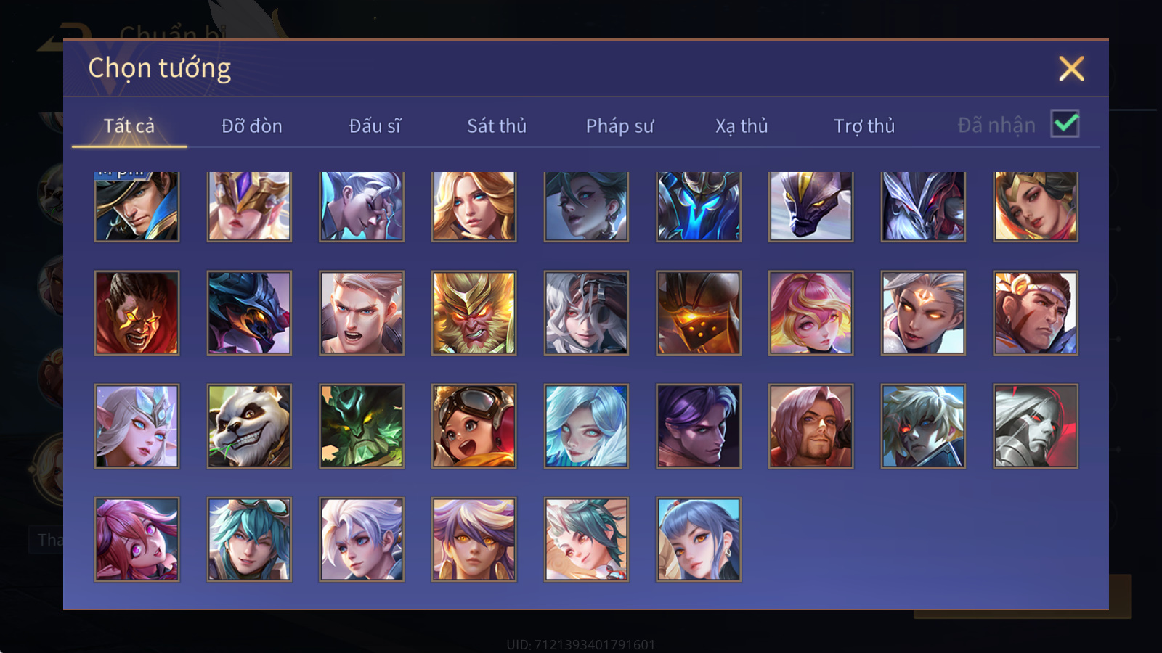Pick the hero wearing aviator goggles
This screenshot has width=1162, height=653.
click(474, 426)
